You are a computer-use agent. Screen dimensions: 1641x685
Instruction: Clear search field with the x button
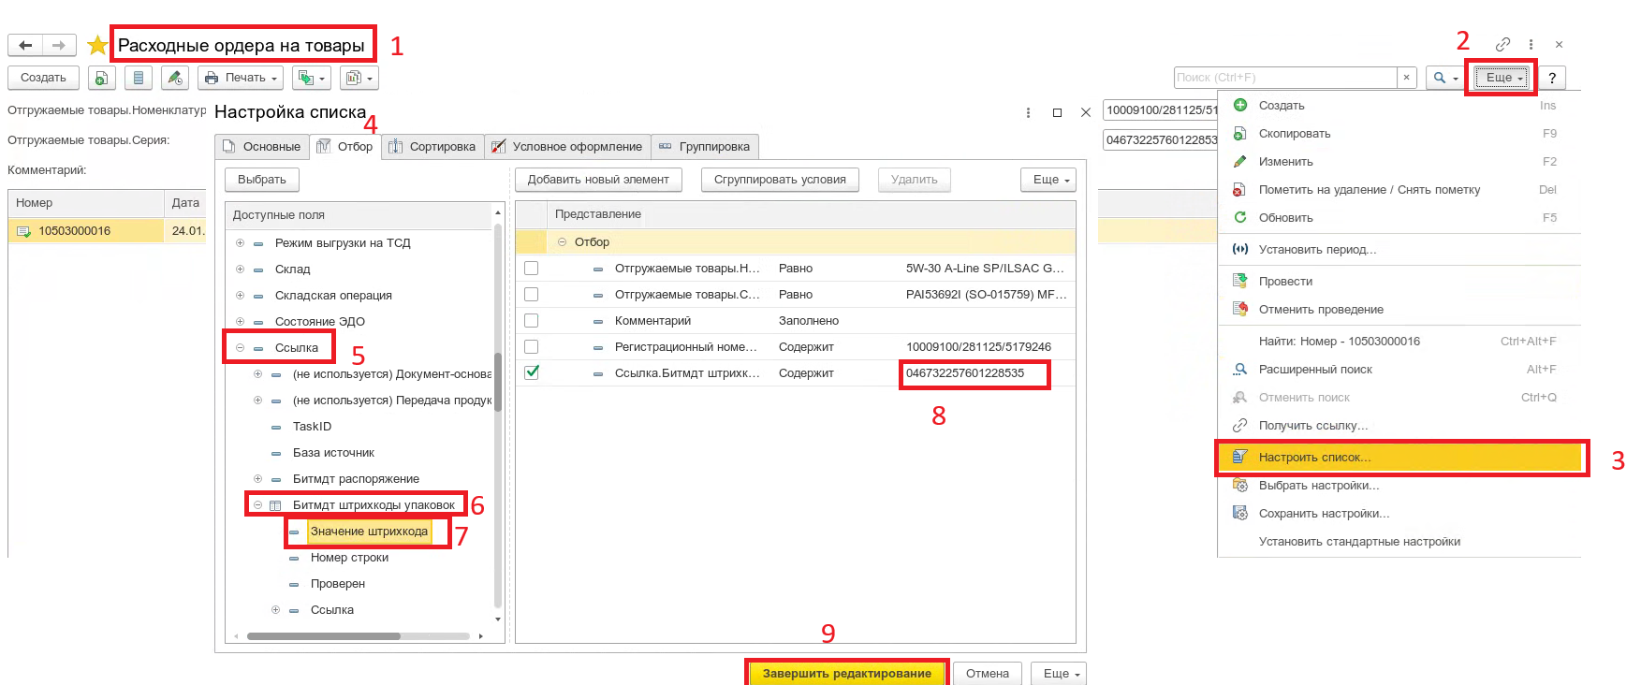pyautogui.click(x=1406, y=78)
